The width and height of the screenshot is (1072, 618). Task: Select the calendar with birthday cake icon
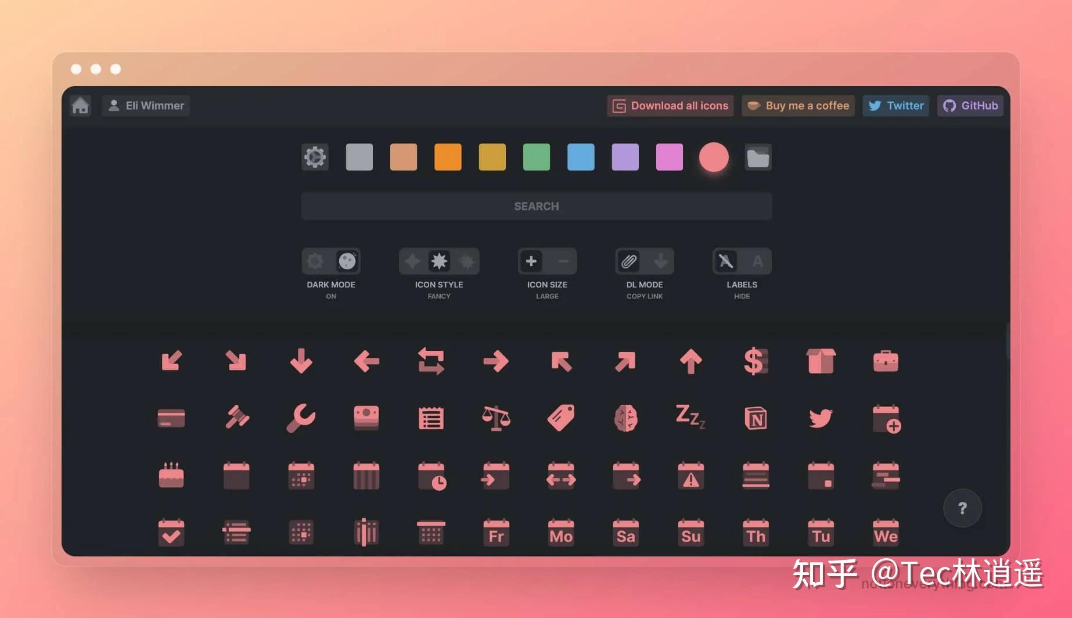click(171, 475)
